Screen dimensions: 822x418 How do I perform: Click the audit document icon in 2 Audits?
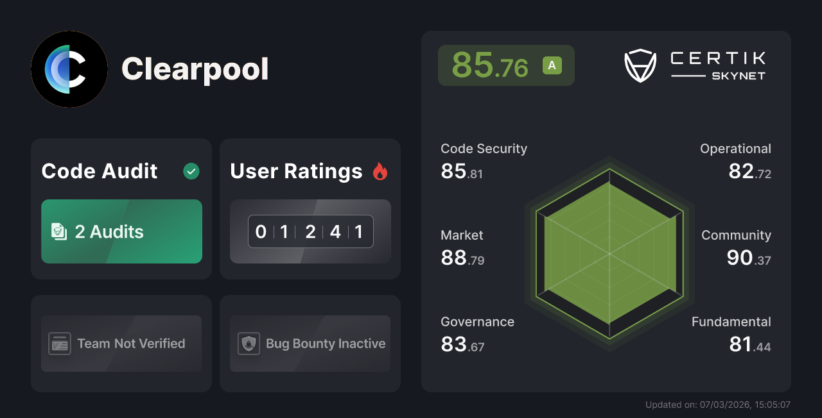coord(58,231)
